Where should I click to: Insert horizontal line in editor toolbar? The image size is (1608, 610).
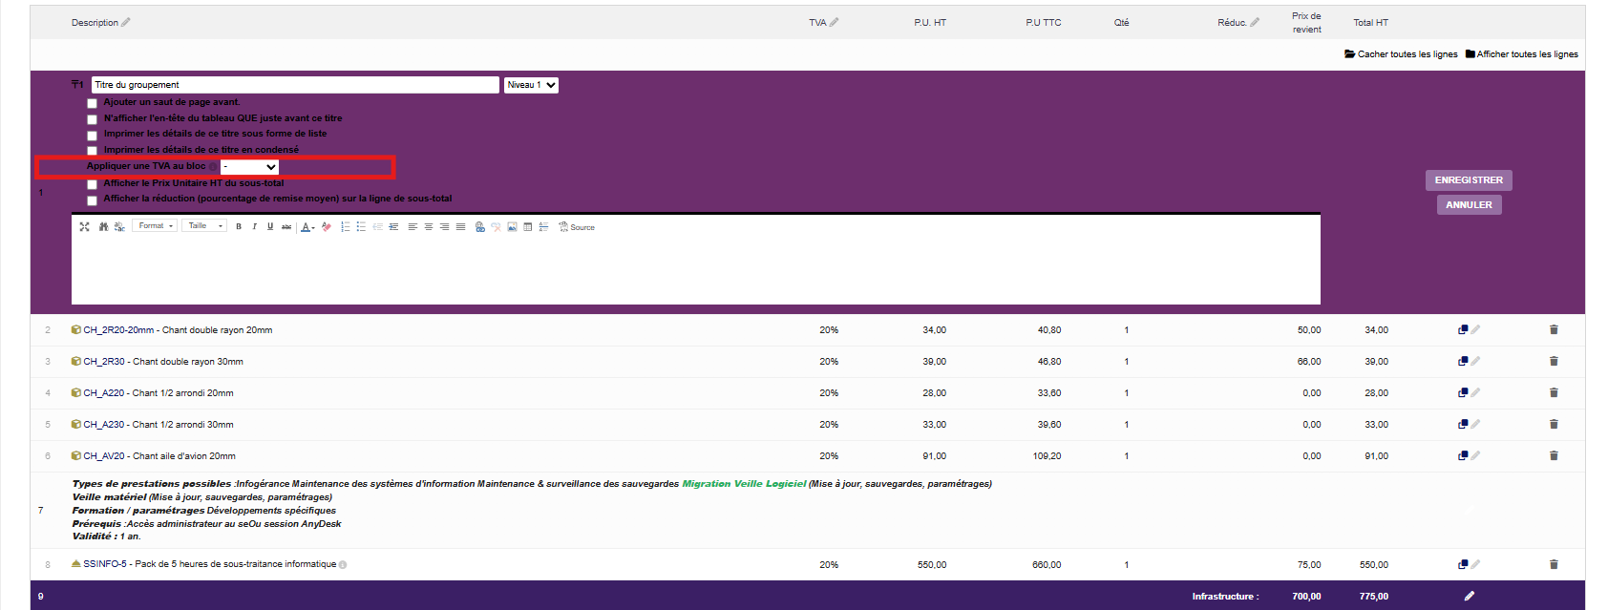[543, 226]
